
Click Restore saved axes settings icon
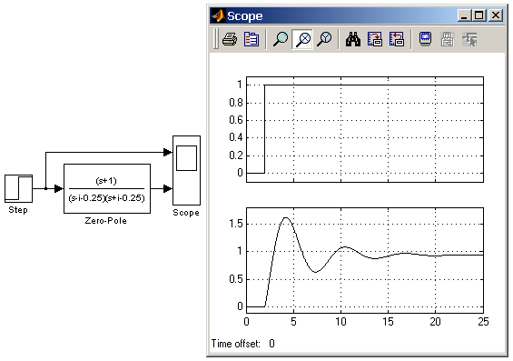point(397,39)
